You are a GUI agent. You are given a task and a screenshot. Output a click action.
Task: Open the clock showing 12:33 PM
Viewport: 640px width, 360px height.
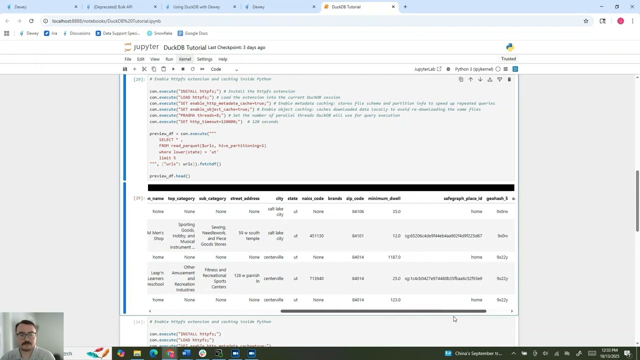click(x=608, y=353)
